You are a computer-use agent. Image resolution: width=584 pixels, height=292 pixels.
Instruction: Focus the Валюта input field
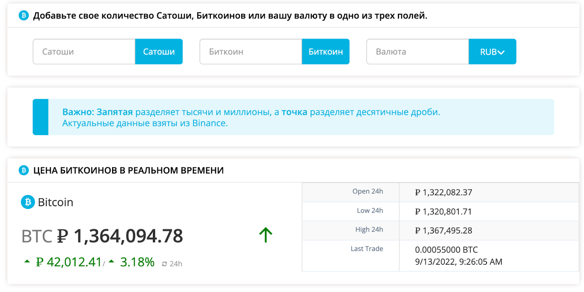(418, 52)
